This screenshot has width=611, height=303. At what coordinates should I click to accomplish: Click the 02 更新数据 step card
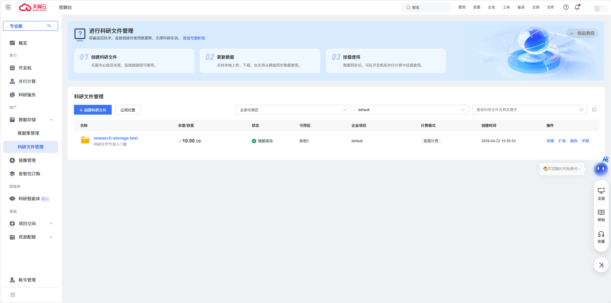[x=260, y=61]
